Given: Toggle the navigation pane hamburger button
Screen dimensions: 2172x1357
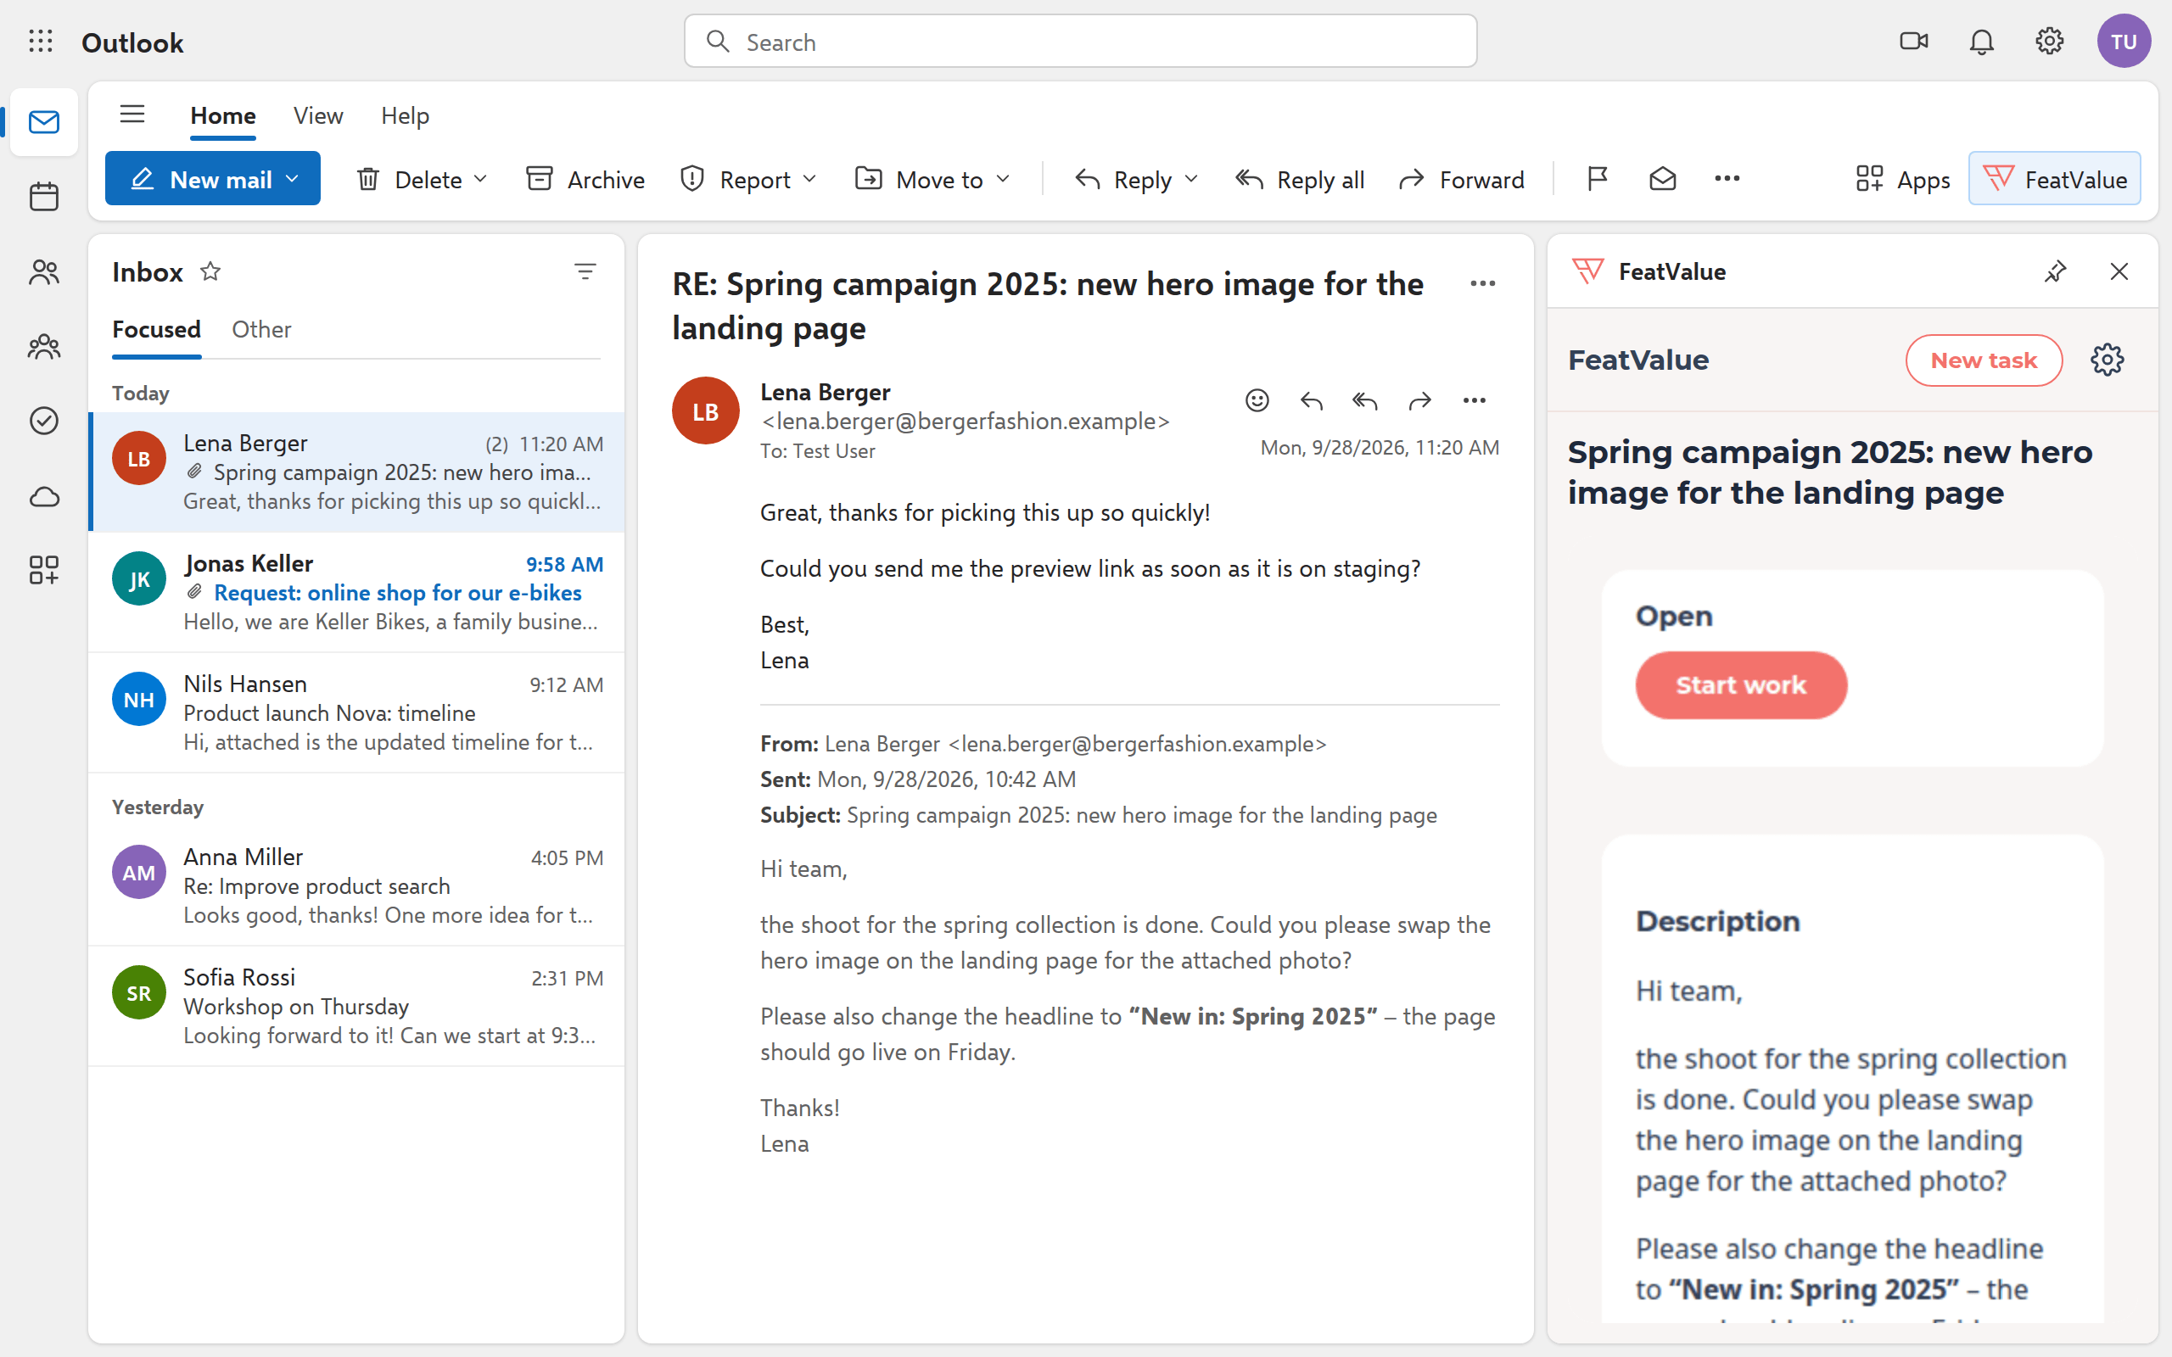Looking at the screenshot, I should 132,114.
